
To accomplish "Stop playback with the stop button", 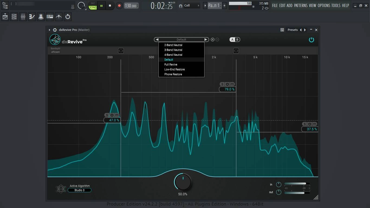I will (110, 5).
